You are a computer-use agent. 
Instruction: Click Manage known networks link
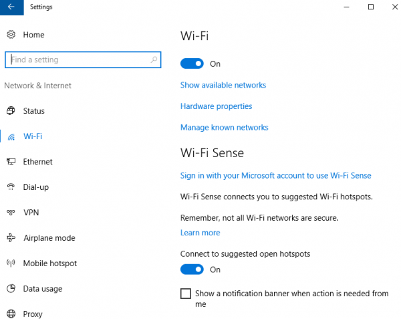(x=224, y=127)
